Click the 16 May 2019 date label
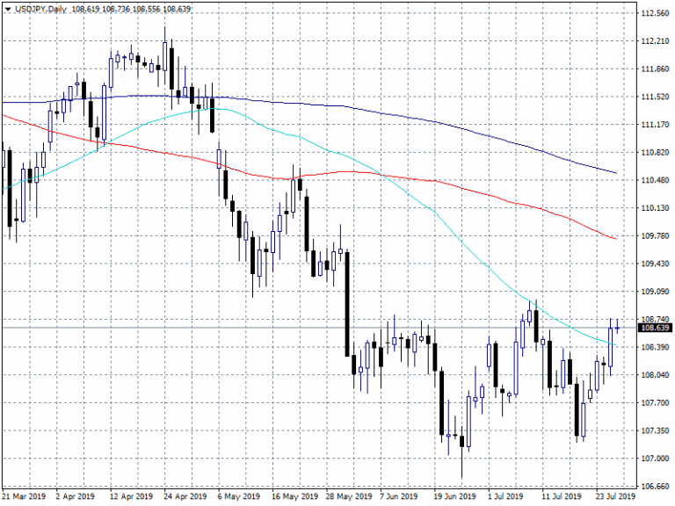This screenshot has width=675, height=506. (294, 496)
